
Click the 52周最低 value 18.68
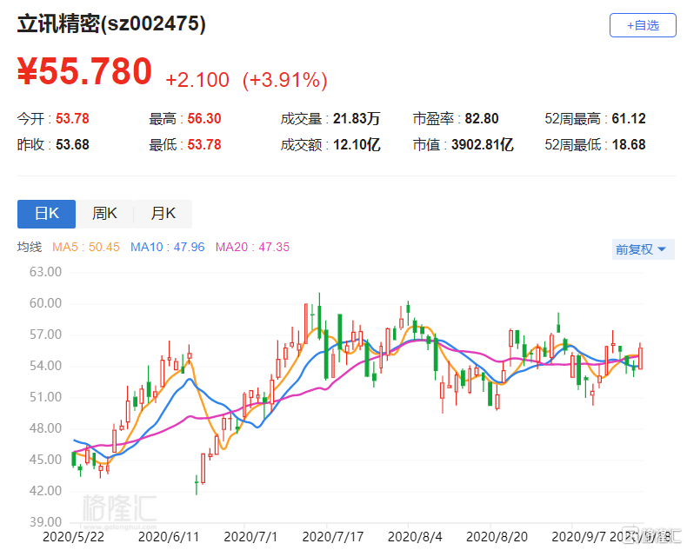coord(629,144)
